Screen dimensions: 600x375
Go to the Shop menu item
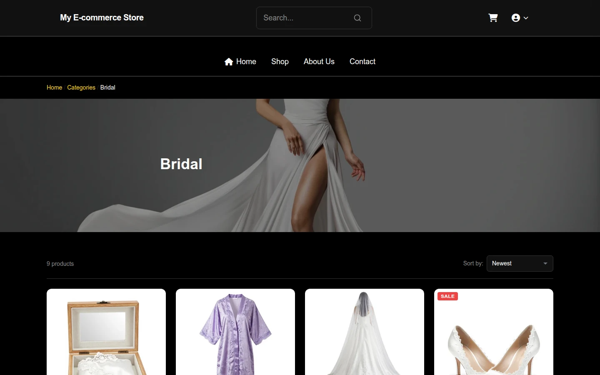[x=280, y=62]
